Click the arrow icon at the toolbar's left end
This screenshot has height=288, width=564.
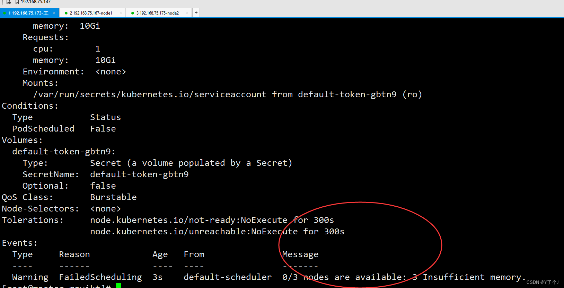pos(9,2)
